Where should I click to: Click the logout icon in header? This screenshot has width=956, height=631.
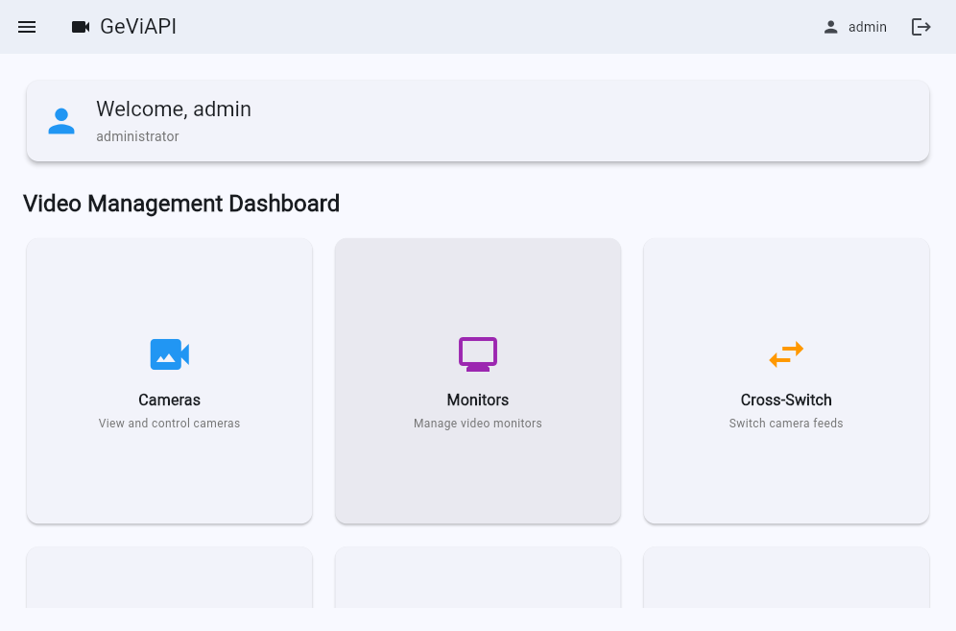point(920,27)
